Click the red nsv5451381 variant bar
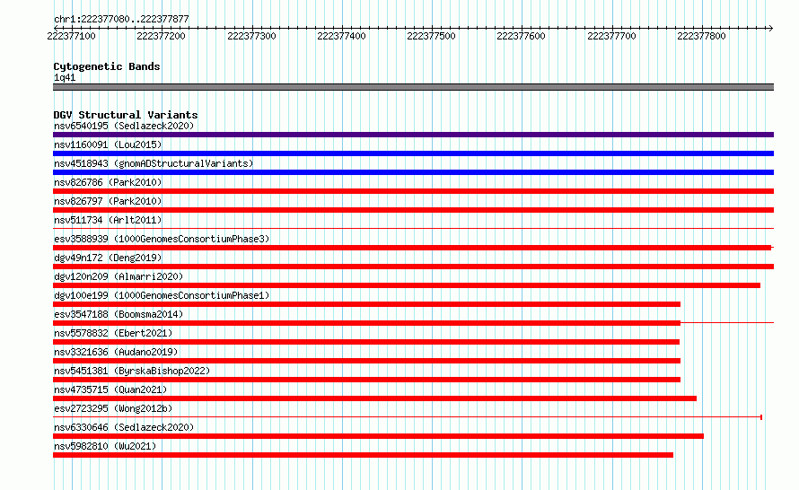 pos(367,380)
